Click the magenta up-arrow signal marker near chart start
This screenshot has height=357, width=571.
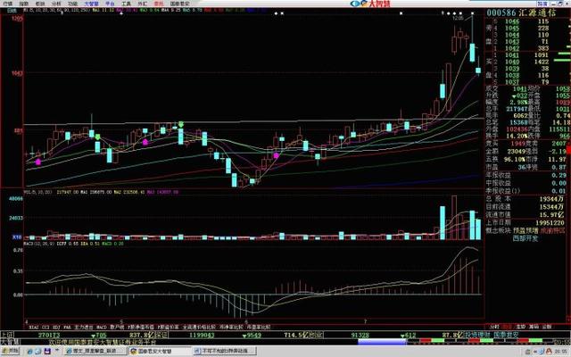point(38,162)
